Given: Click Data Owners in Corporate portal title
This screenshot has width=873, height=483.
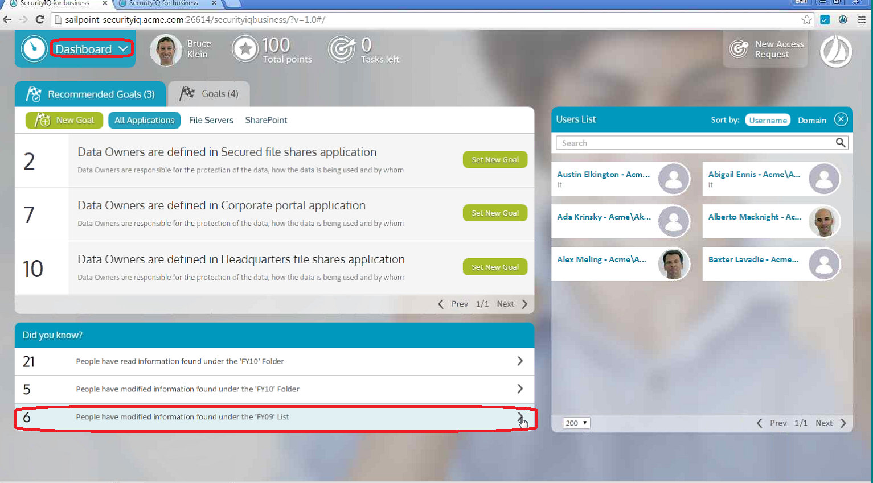Looking at the screenshot, I should (222, 205).
